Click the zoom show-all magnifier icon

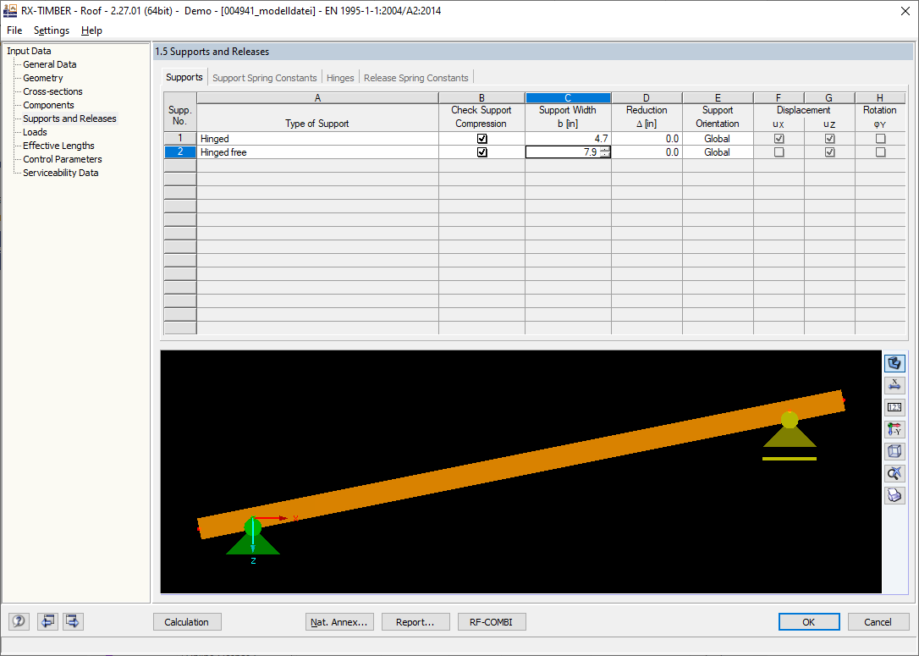(894, 474)
